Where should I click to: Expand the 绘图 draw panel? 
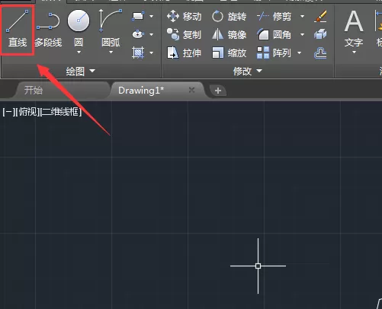(x=81, y=72)
